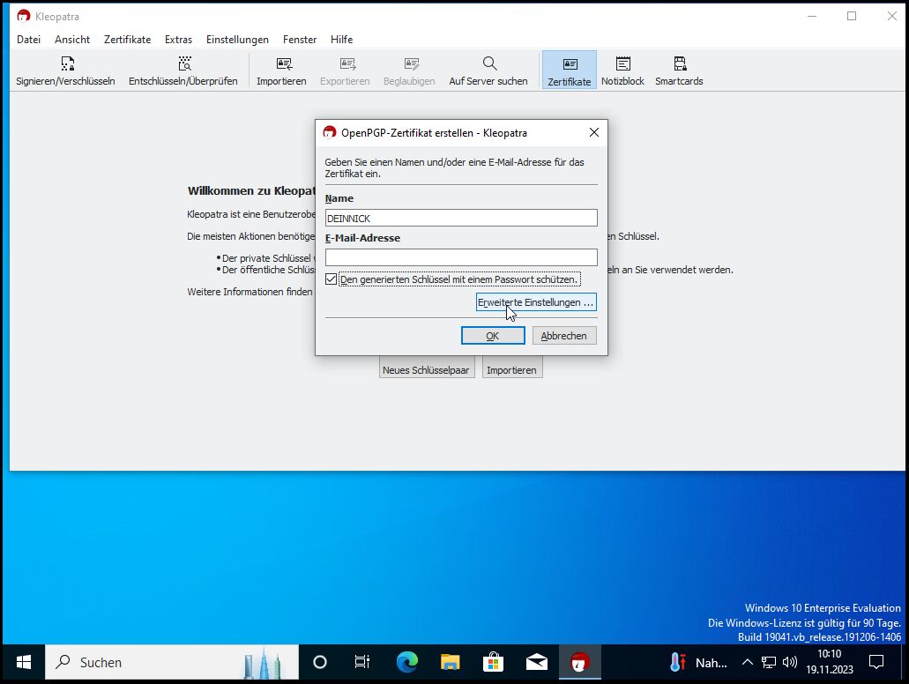Screen dimensions: 909x684
Task: Focus the E-Mail-Adresse input field
Action: point(461,257)
